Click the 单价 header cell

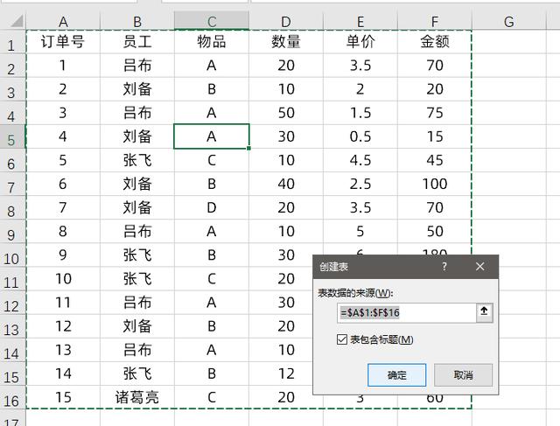[x=360, y=42]
